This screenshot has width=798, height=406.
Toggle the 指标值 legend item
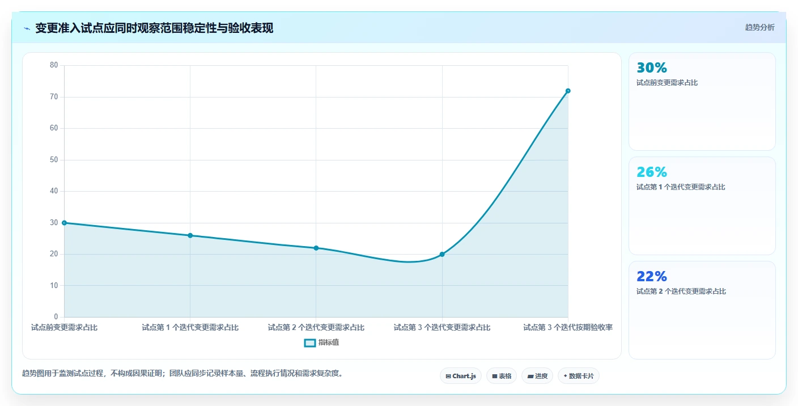322,342
